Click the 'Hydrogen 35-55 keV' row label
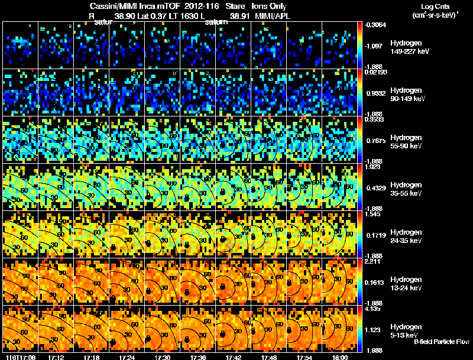The height and width of the screenshot is (360, 473). pos(406,189)
